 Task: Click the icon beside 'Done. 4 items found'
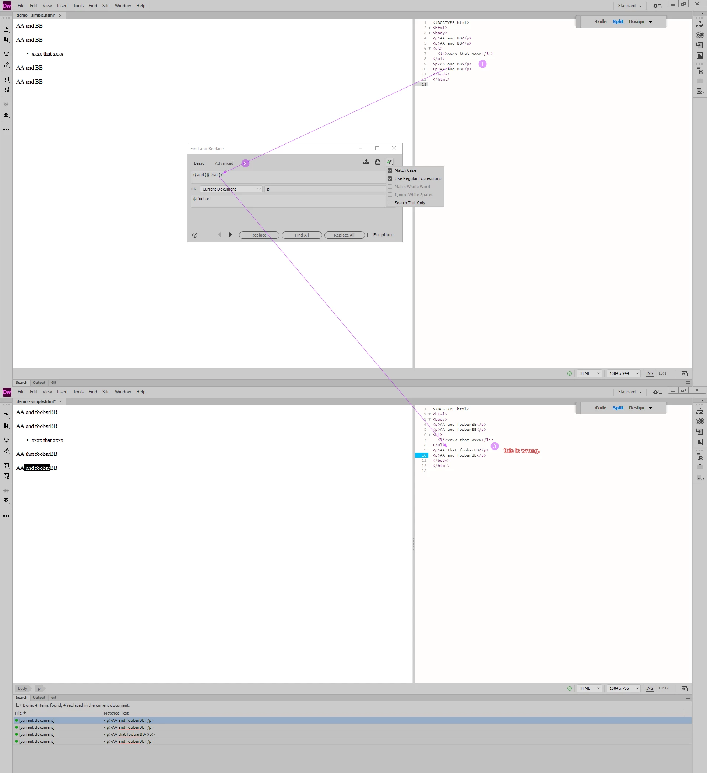[x=18, y=705]
